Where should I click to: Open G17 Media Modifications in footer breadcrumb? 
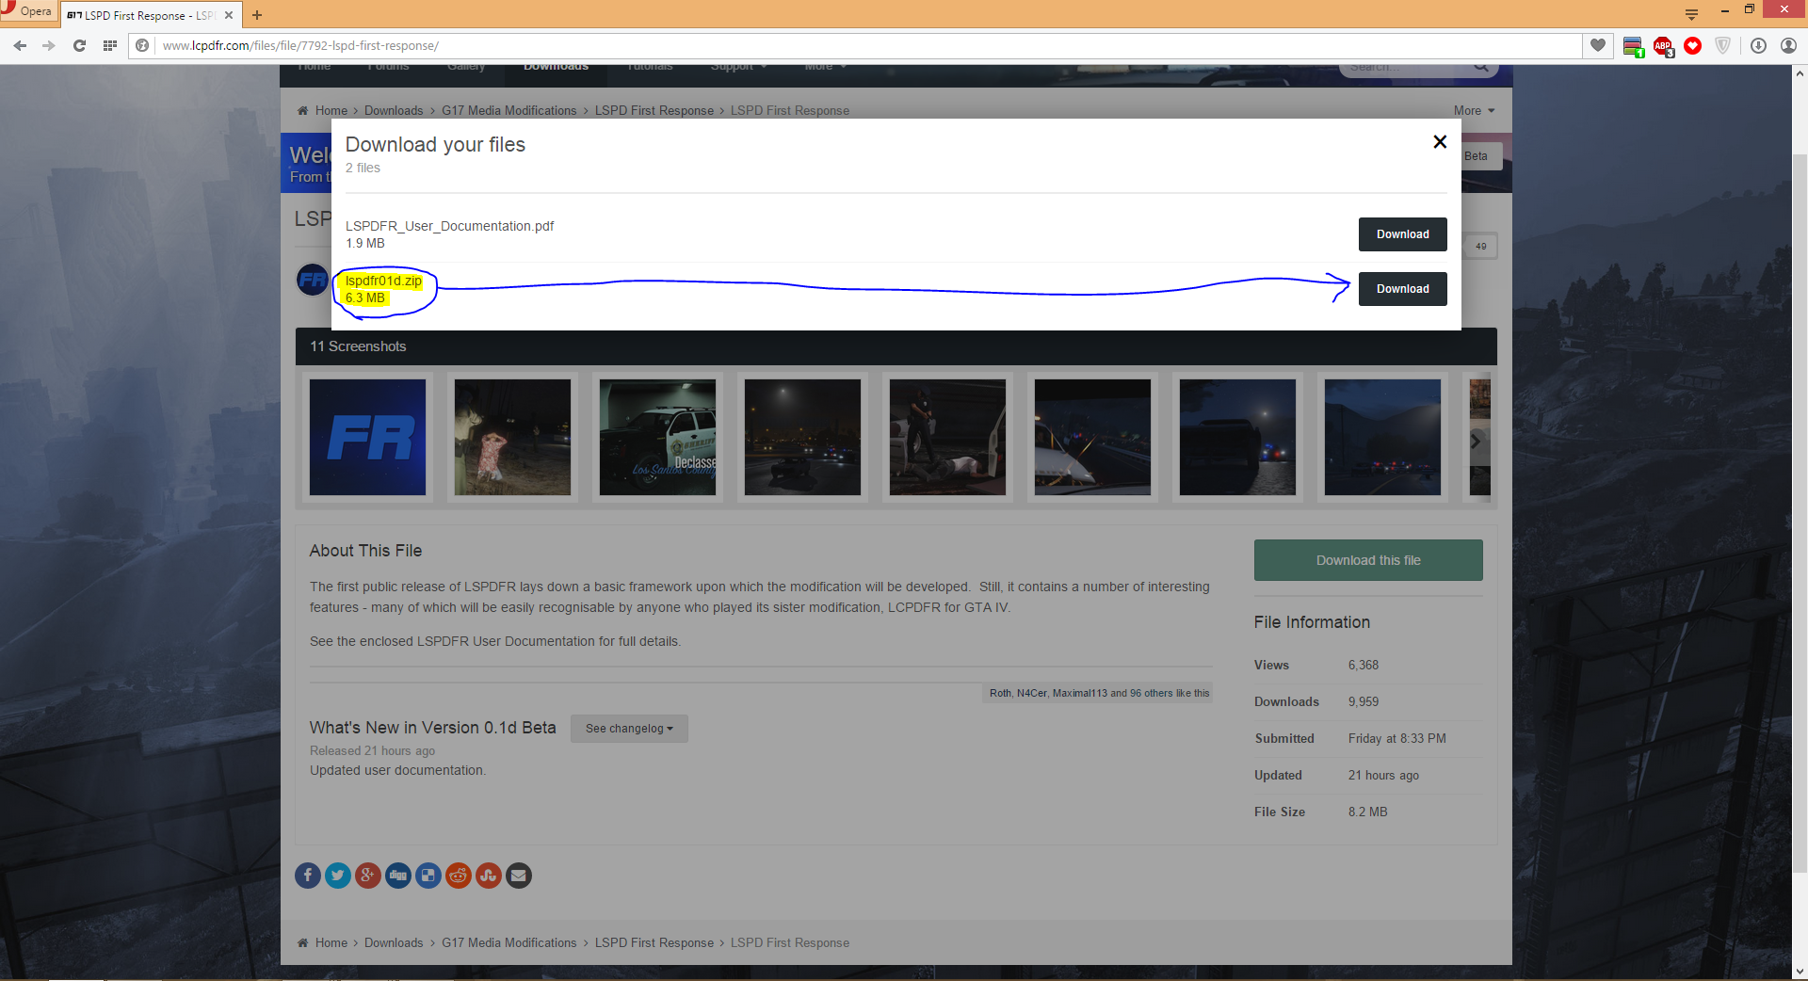pos(509,943)
